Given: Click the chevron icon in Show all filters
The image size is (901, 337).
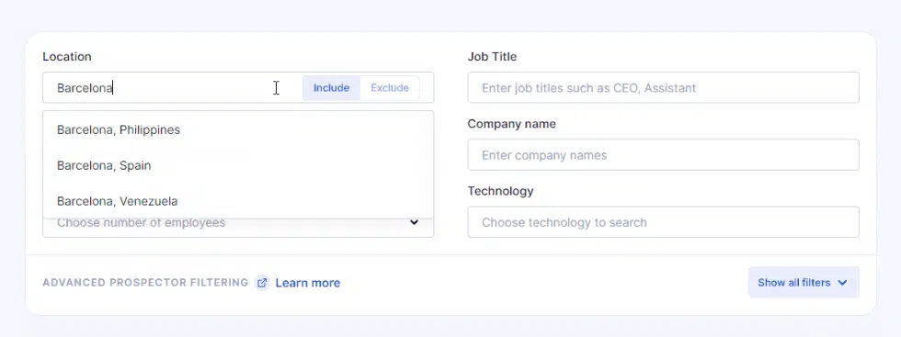Looking at the screenshot, I should tap(842, 283).
